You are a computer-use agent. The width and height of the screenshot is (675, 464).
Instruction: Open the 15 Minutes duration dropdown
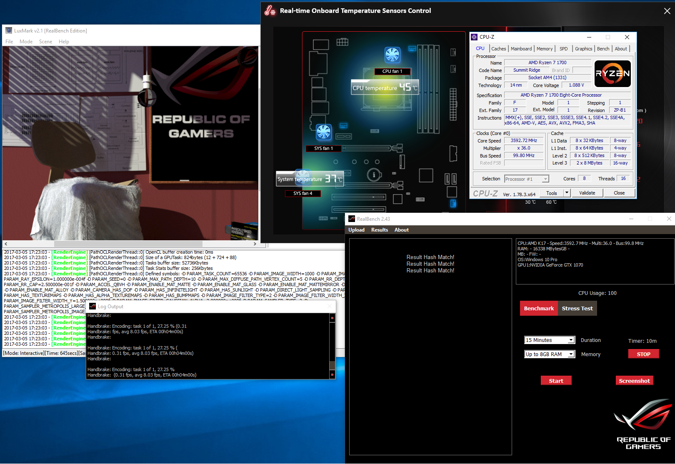(x=550, y=340)
